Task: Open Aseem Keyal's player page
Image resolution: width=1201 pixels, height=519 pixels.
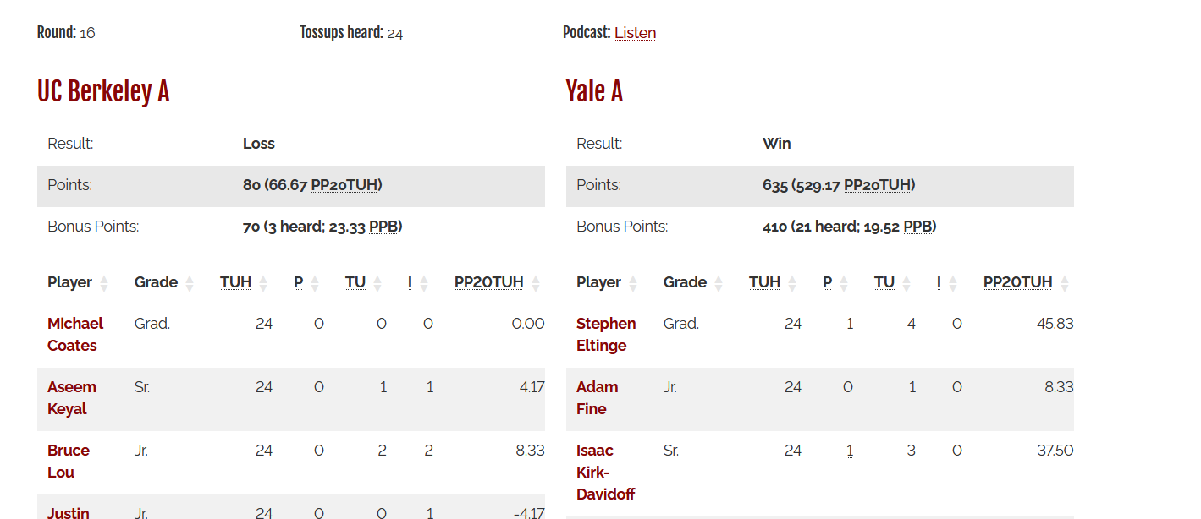Action: pos(71,397)
